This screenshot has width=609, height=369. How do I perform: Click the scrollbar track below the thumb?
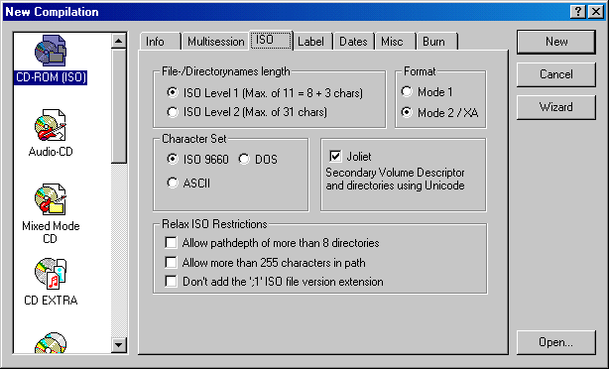point(119,250)
